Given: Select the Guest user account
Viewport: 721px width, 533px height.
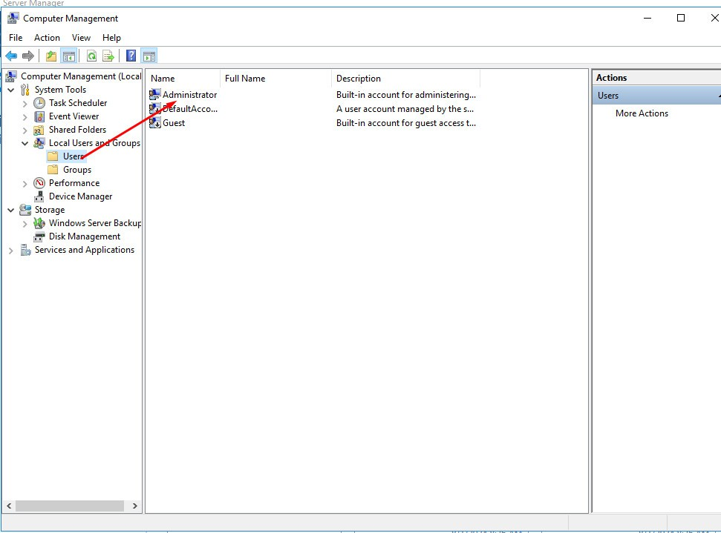Looking at the screenshot, I should click(174, 123).
